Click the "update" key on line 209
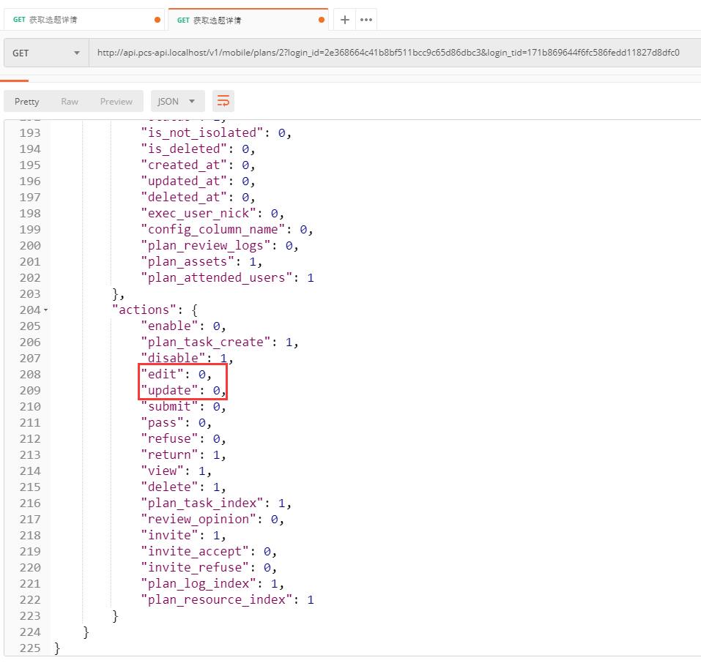Screen dimensions: 701x663 click(169, 390)
